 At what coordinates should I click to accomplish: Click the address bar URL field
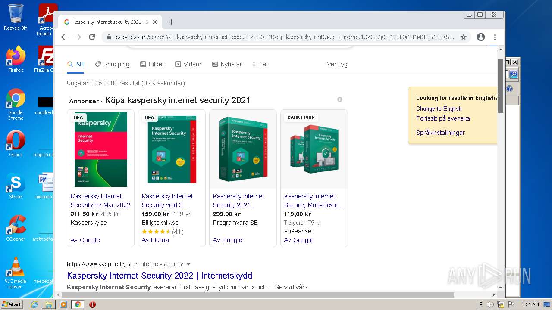tap(285, 37)
